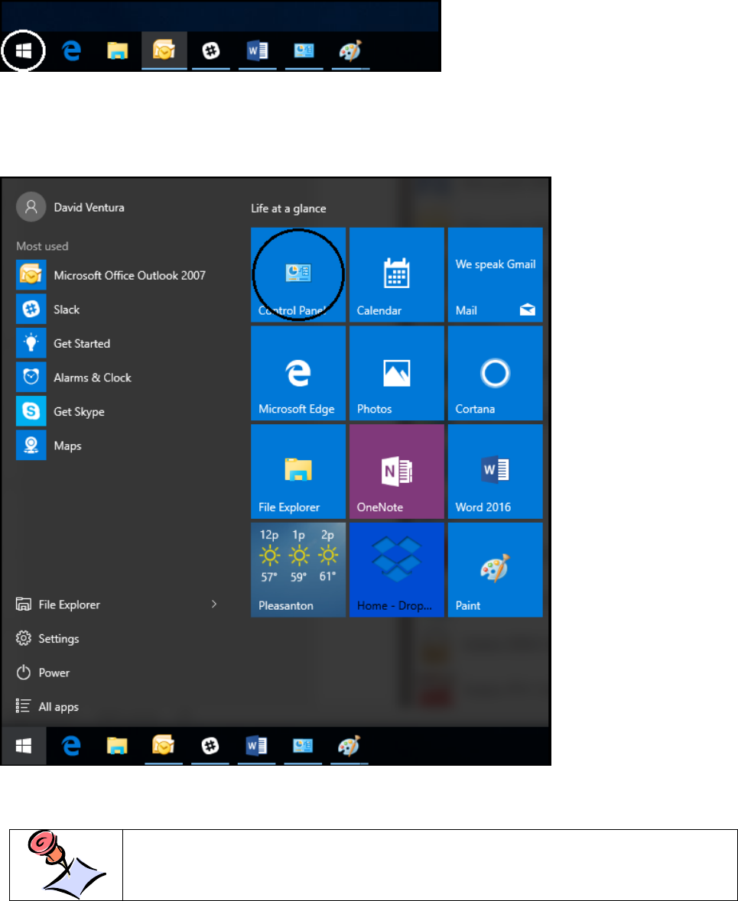Click the Start button in the top taskbar image
The image size is (738, 901).
pyautogui.click(x=24, y=51)
